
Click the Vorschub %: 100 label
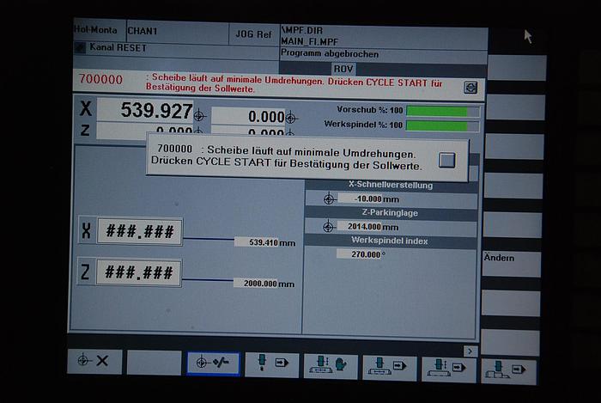coord(370,110)
